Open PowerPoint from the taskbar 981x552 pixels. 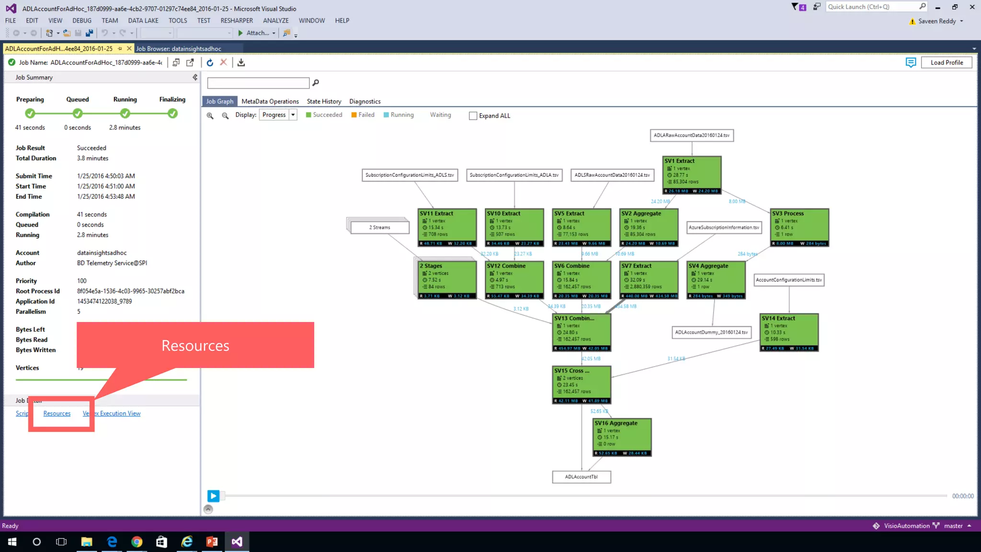[212, 541]
